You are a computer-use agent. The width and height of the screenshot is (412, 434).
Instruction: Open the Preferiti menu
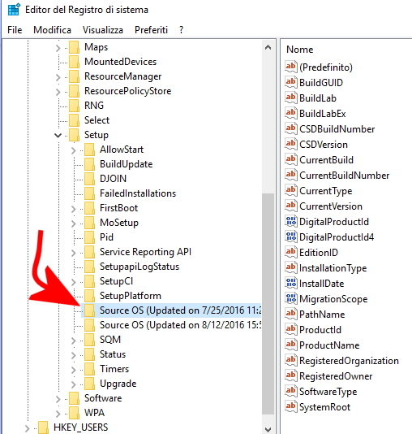tap(151, 30)
